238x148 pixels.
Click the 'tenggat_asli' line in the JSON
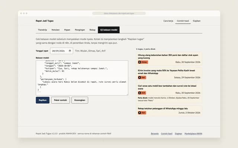[62, 63]
